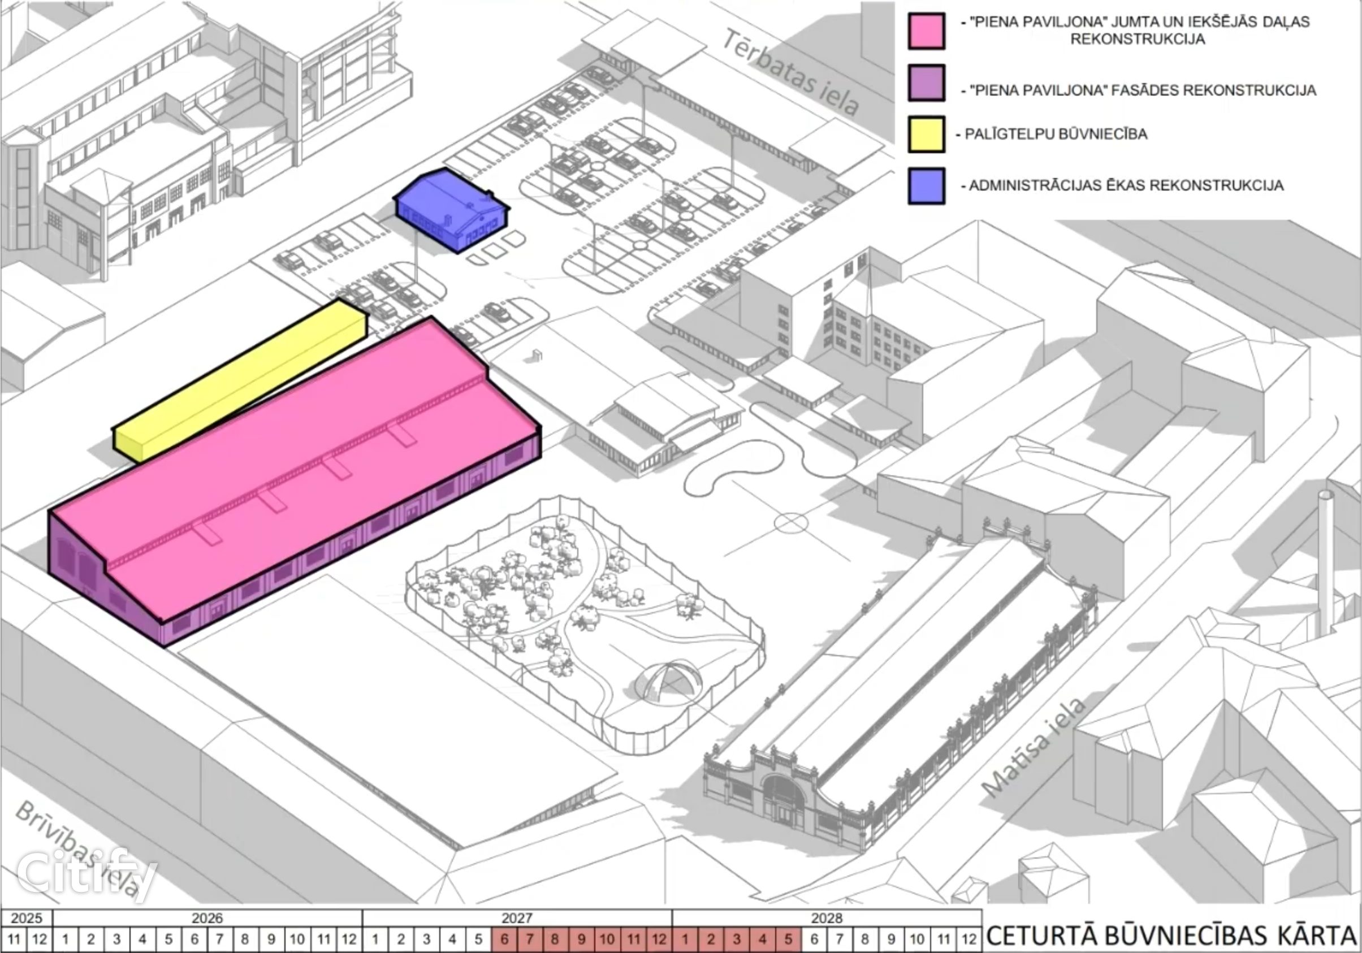Click the yellow Palīgtelpu legend swatch
This screenshot has width=1362, height=953.
click(x=926, y=135)
